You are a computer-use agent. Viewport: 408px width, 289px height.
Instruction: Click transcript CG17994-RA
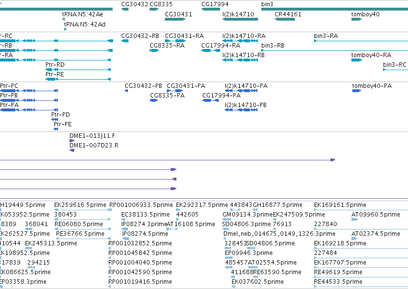click(210, 50)
